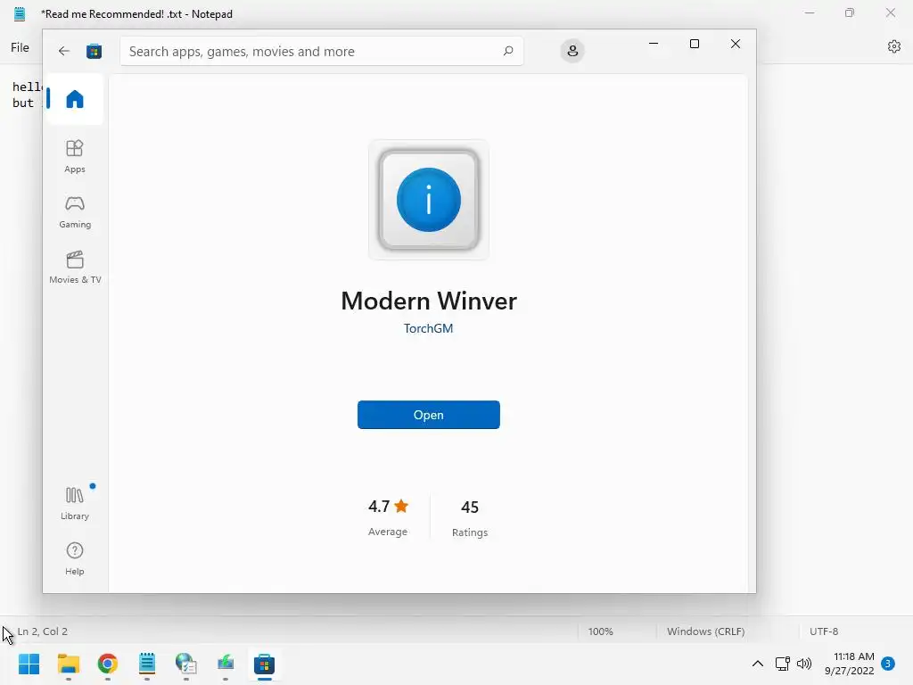Viewport: 913px width, 685px height.
Task: Open File Explorer from the taskbar
Action: (x=68, y=664)
